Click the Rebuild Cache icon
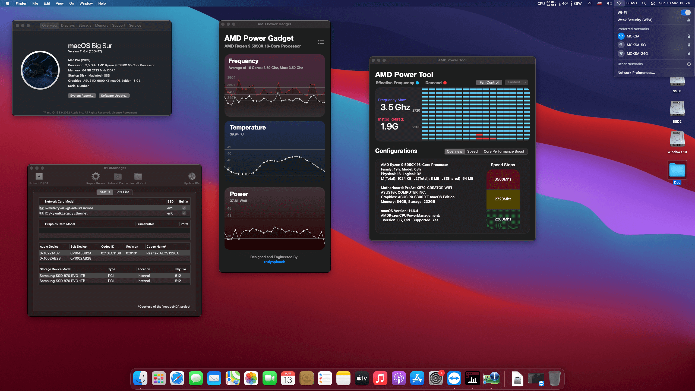Viewport: 695px width, 391px height. 118,176
